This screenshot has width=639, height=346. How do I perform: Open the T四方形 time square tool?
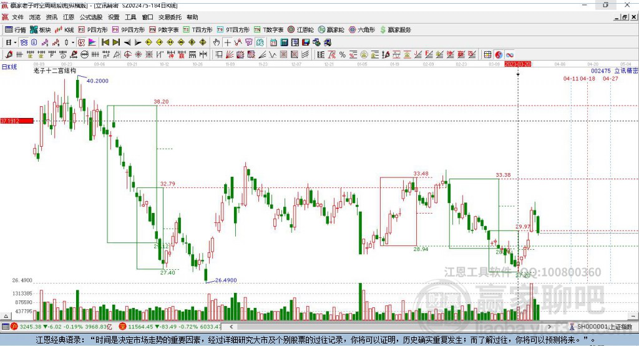coord(198,30)
